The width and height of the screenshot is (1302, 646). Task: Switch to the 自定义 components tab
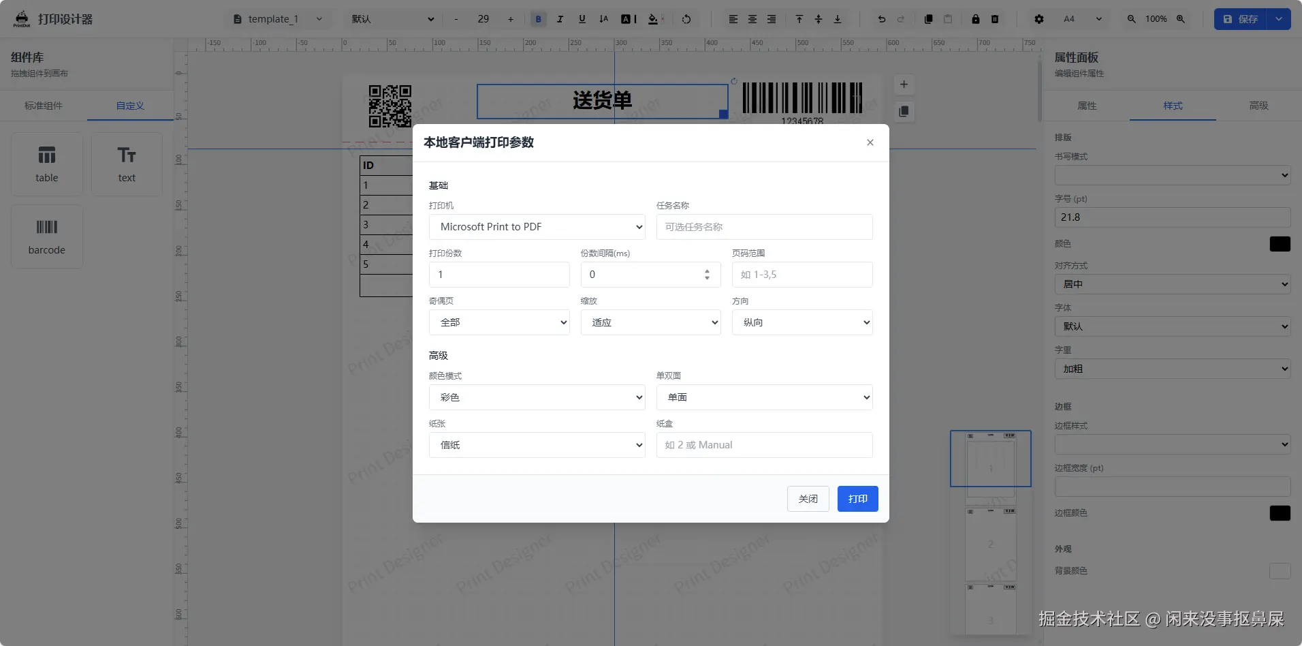pyautogui.click(x=130, y=106)
